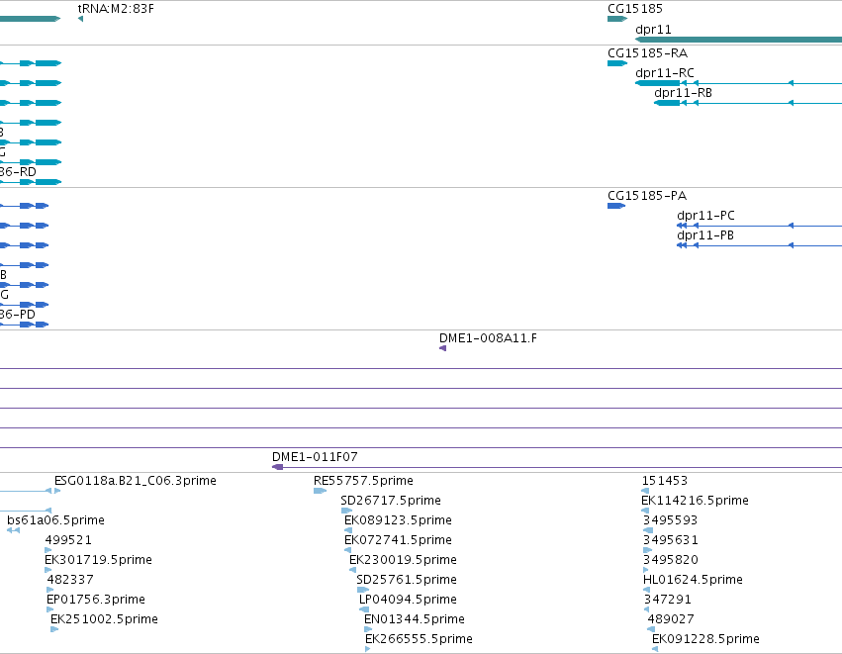Open the dpr11-PC label link
This screenshot has width=842, height=654.
pyautogui.click(x=705, y=216)
